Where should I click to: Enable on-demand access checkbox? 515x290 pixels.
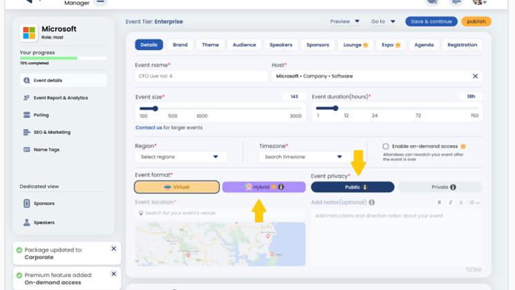coord(386,146)
